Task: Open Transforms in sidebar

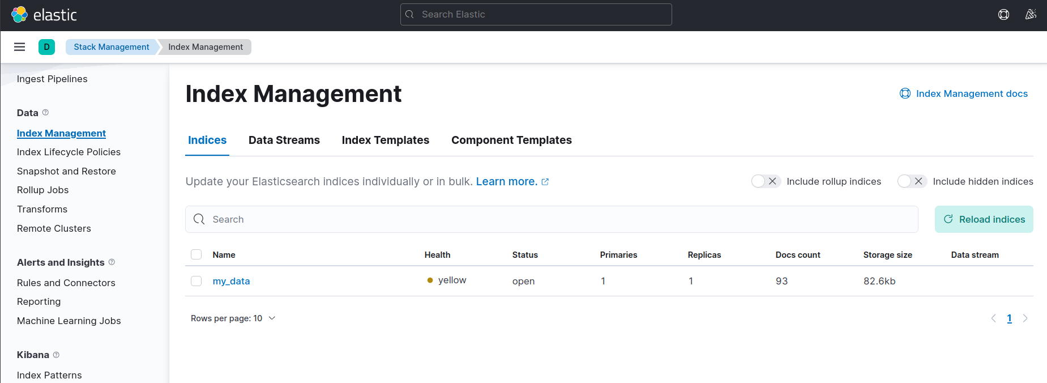Action: tap(42, 209)
